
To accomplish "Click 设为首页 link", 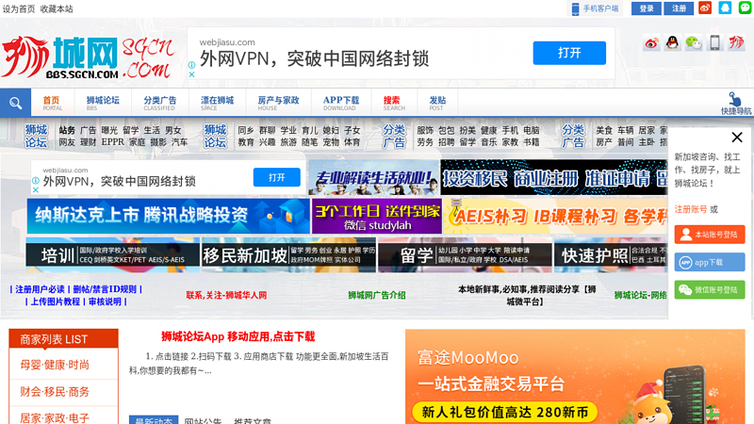I will point(18,9).
